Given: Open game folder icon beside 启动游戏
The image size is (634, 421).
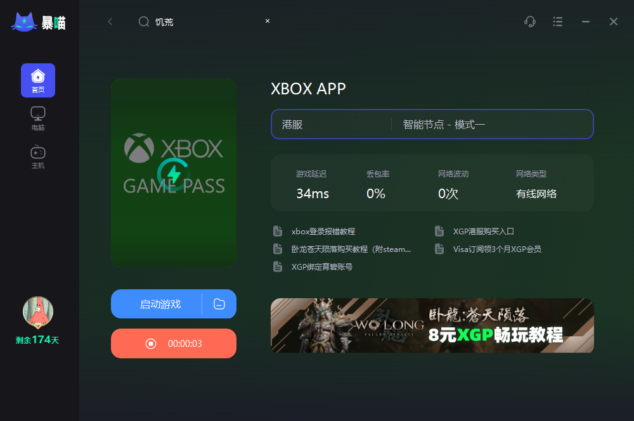Looking at the screenshot, I should 219,304.
